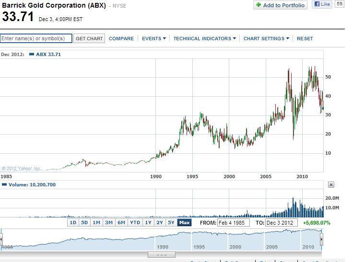Click the left range slider handle
The image size is (353, 262).
click(1, 239)
